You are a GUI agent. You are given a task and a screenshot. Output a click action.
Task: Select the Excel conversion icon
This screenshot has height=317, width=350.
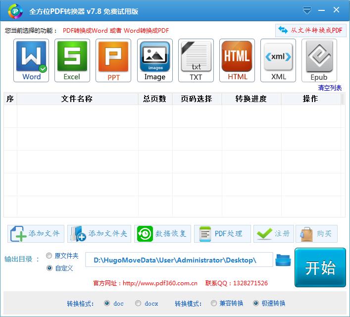72,60
